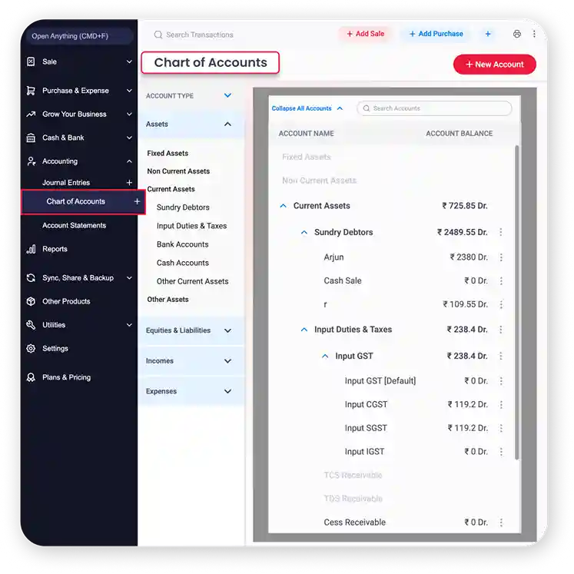Click the Grow Your Business trend icon
The height and width of the screenshot is (574, 574).
(x=31, y=114)
